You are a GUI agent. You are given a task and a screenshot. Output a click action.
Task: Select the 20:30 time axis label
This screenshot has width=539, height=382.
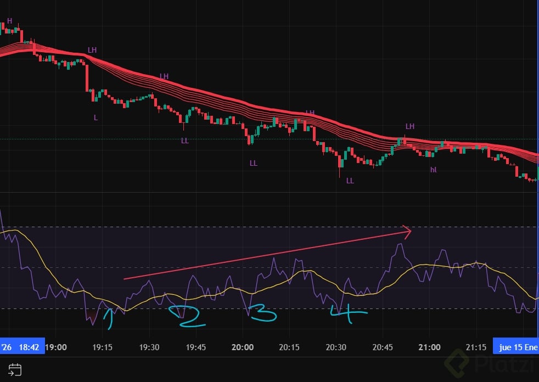(336, 347)
